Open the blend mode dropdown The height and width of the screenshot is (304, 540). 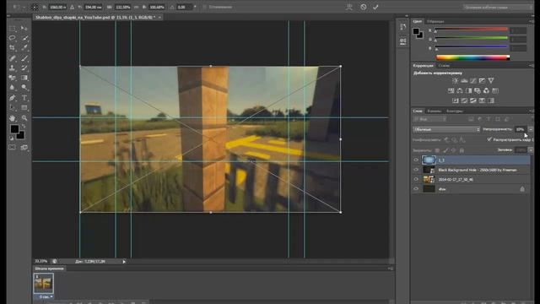(446, 129)
